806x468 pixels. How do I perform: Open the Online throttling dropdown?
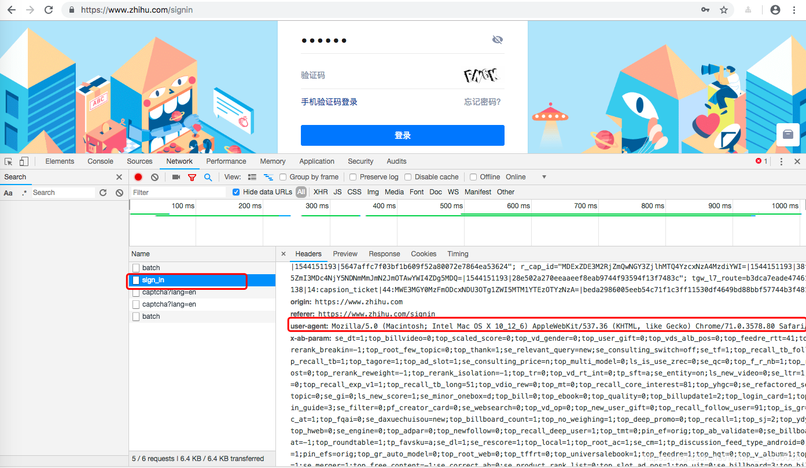click(526, 177)
